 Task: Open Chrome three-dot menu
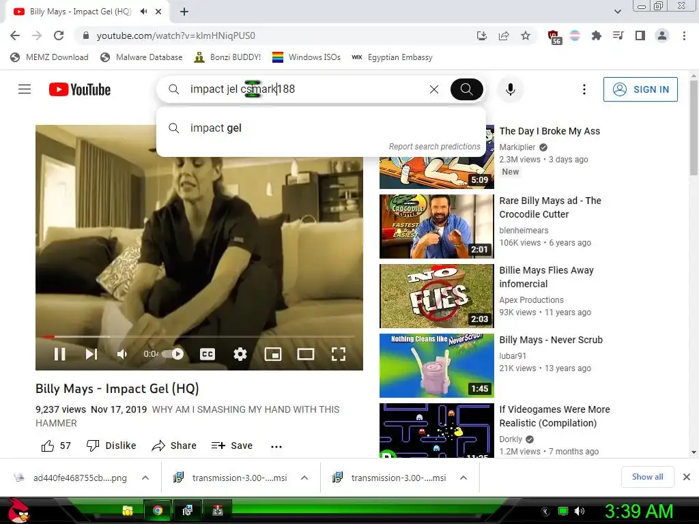(x=684, y=35)
